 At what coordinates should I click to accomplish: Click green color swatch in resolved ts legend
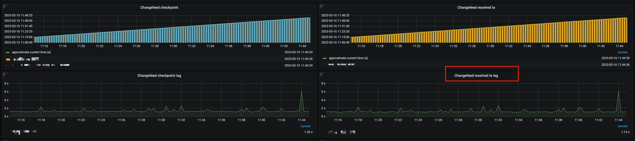point(325,58)
